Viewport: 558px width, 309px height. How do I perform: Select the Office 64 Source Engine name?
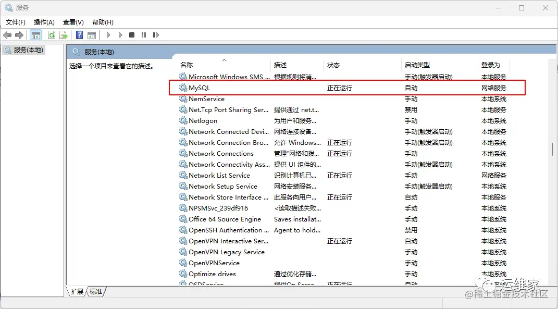coord(225,219)
